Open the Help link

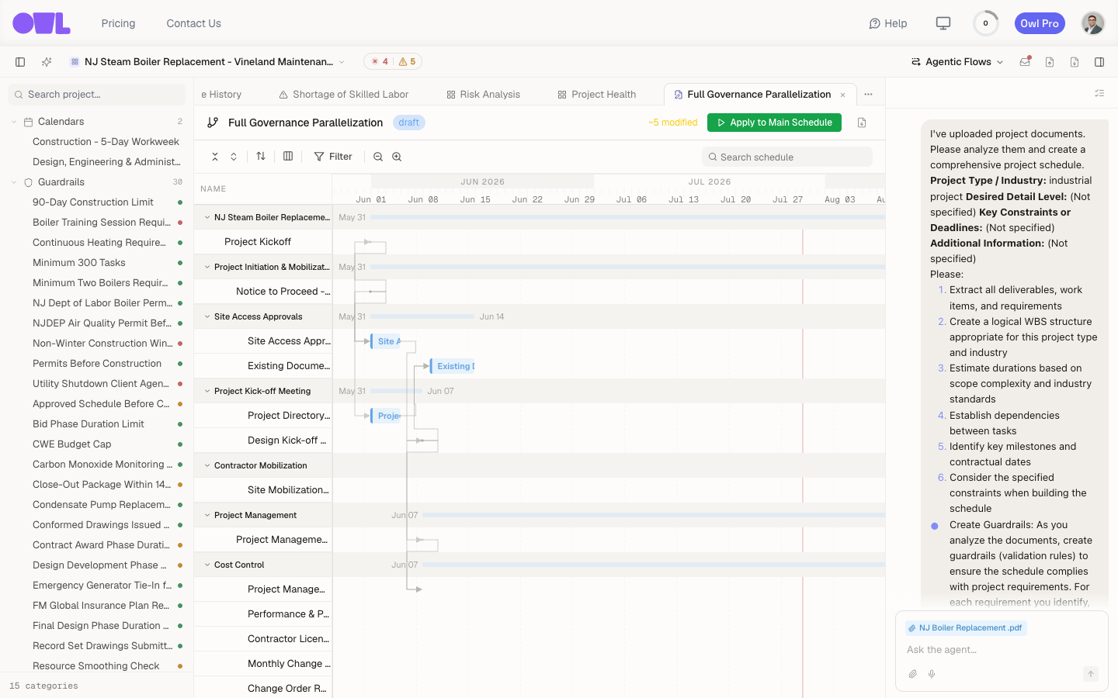point(888,23)
